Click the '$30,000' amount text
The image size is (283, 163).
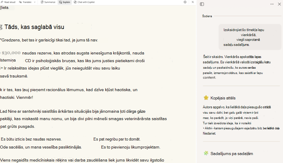11,53
